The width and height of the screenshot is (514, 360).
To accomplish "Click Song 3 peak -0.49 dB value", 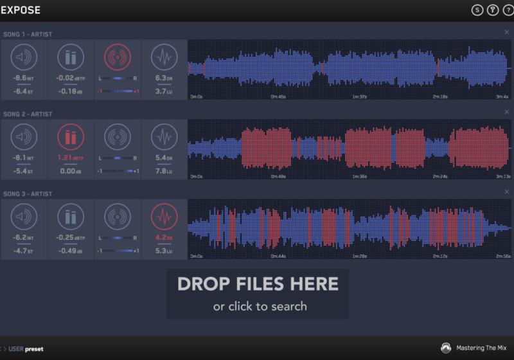I will coord(71,251).
